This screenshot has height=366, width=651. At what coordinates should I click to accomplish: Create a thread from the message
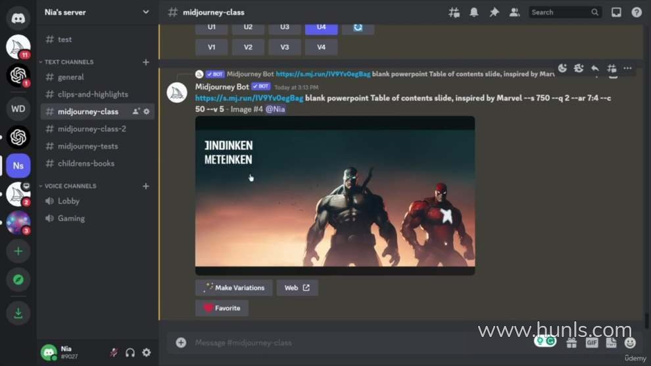tap(611, 68)
